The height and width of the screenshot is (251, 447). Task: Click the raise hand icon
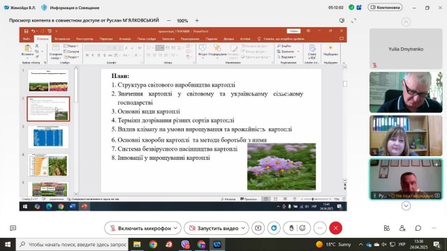(291, 228)
